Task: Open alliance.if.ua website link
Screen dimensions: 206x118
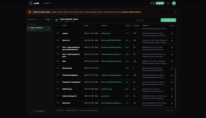Action: pos(106,33)
